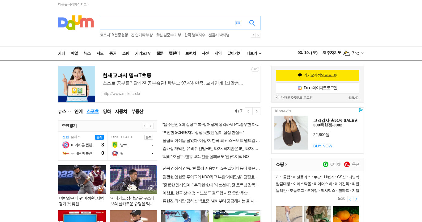Log in with Daum아이디 button
Viewport: 422px width, 222px height.
coord(318,88)
